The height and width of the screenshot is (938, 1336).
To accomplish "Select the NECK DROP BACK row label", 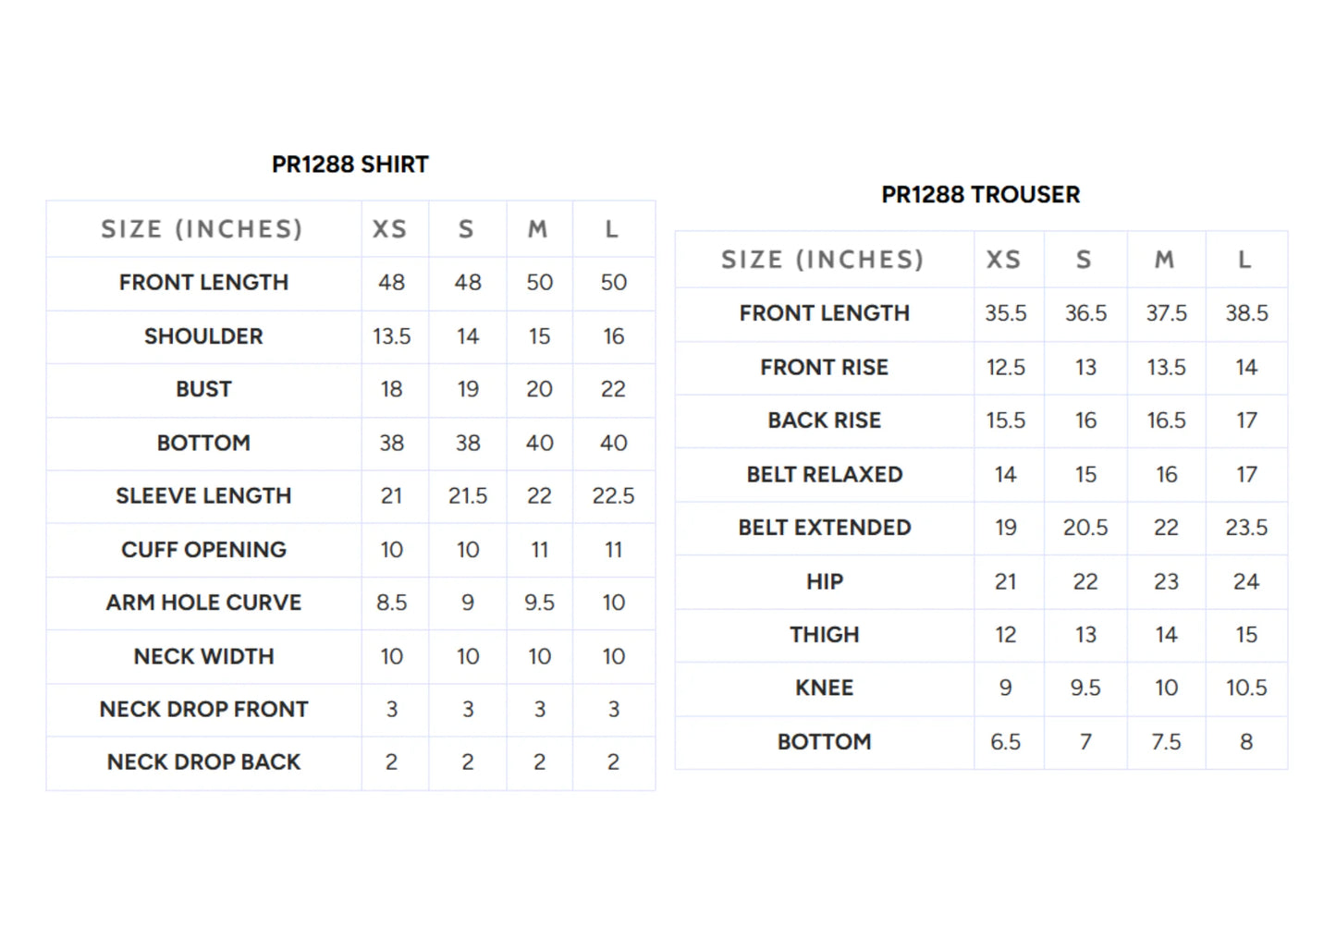I will [x=203, y=762].
